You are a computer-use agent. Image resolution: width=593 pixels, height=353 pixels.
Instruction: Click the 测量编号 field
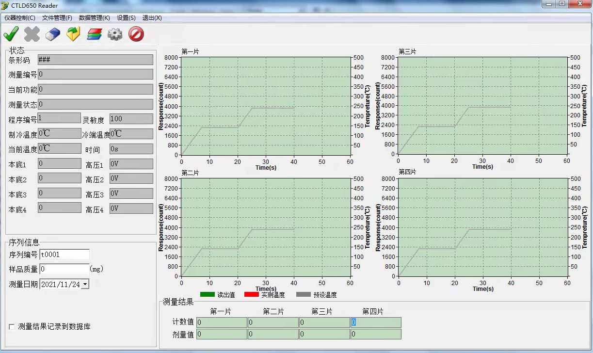[96, 74]
